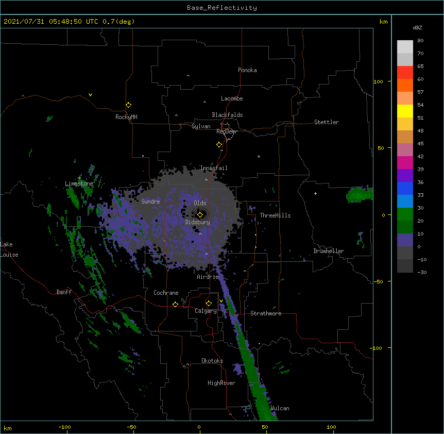The width and height of the screenshot is (444, 434).
Task: Select the slate purple 0-10 dBZ legend swatch
Action: (x=405, y=240)
